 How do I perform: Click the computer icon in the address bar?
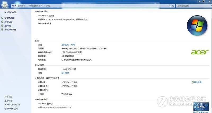click(13, 6)
